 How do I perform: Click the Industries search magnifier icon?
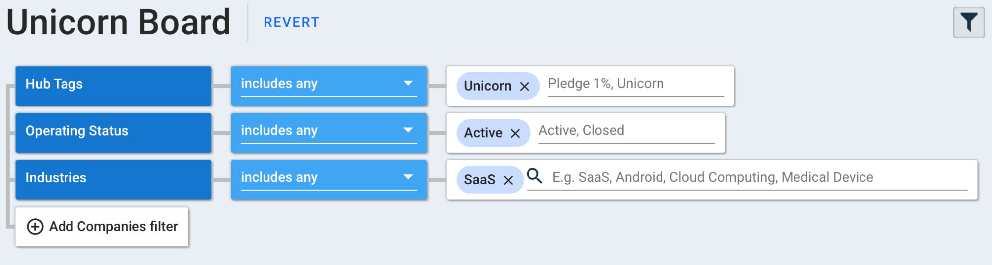point(534,176)
